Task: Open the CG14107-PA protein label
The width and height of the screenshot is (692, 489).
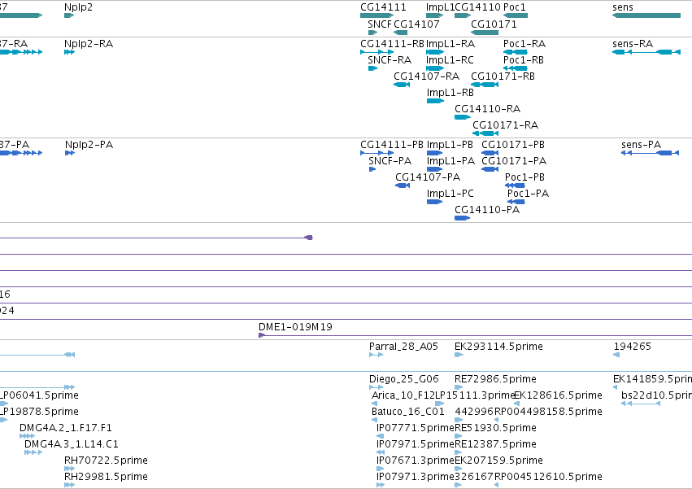Action: [428, 177]
